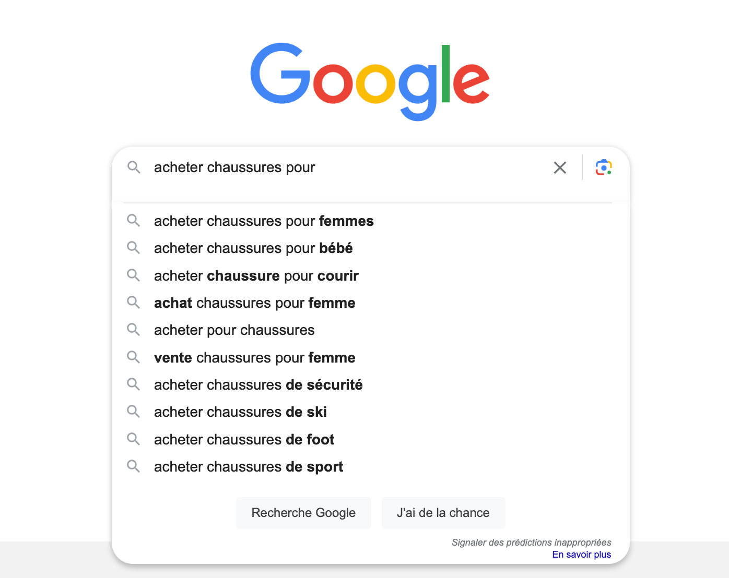Viewport: 729px width, 578px height.
Task: Click the 'J'ai de la chance' button
Action: point(443,513)
